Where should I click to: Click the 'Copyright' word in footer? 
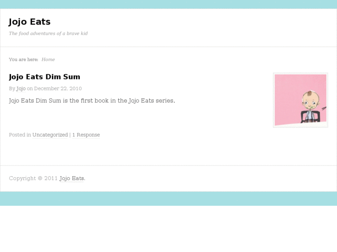(22, 178)
